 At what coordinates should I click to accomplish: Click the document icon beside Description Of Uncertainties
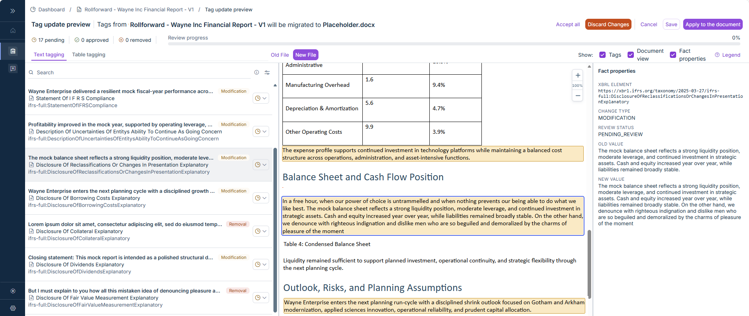click(x=31, y=132)
